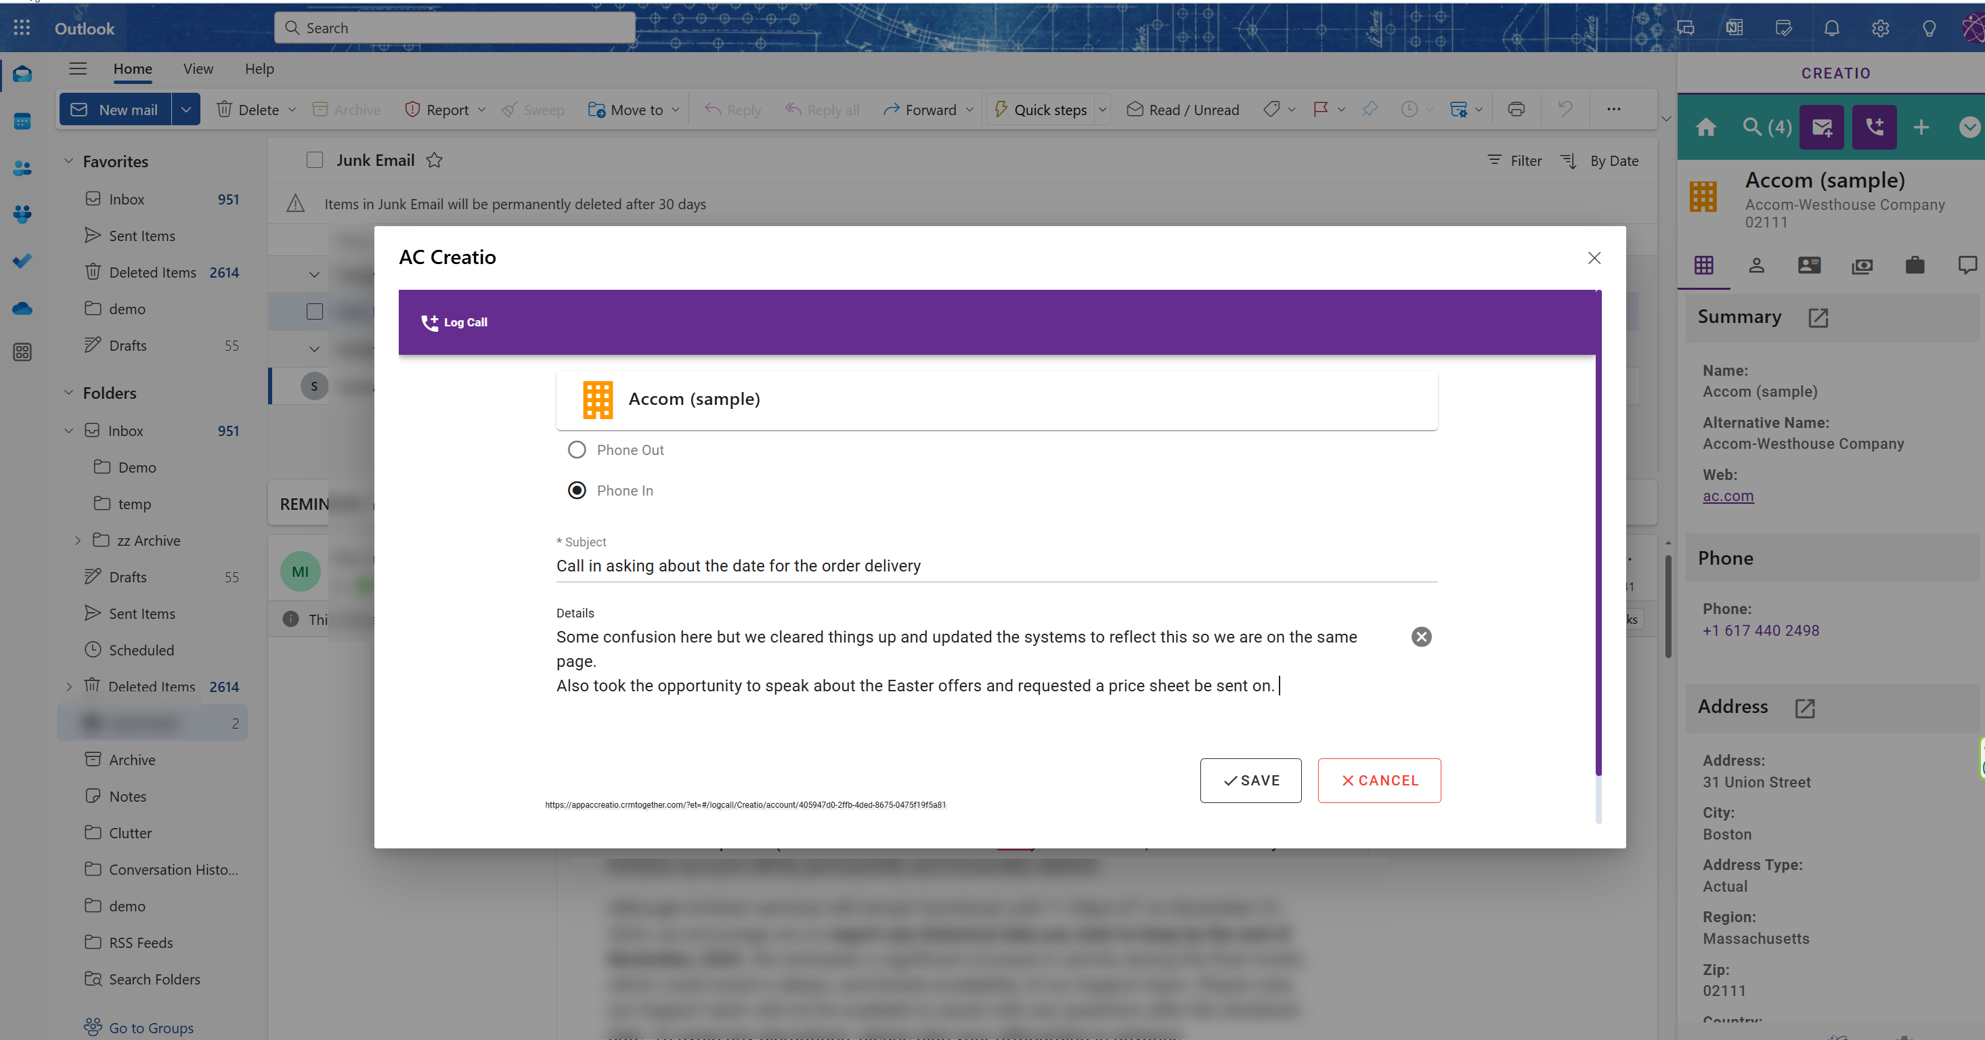Clear the Details text field
Screen dimensions: 1985x1040
(x=1421, y=636)
